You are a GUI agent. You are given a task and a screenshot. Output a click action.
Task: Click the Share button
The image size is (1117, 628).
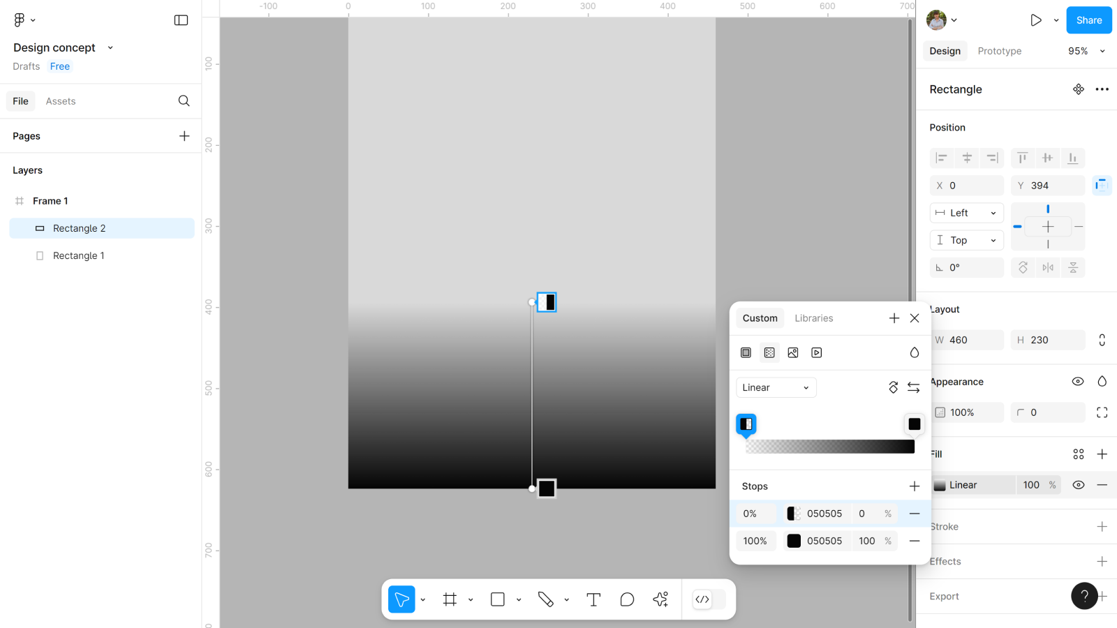coord(1088,20)
